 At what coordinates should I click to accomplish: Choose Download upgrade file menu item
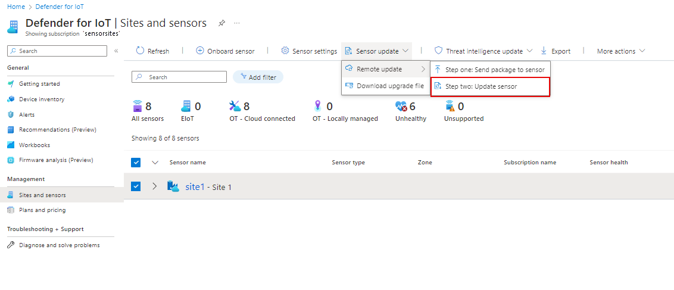(x=390, y=86)
